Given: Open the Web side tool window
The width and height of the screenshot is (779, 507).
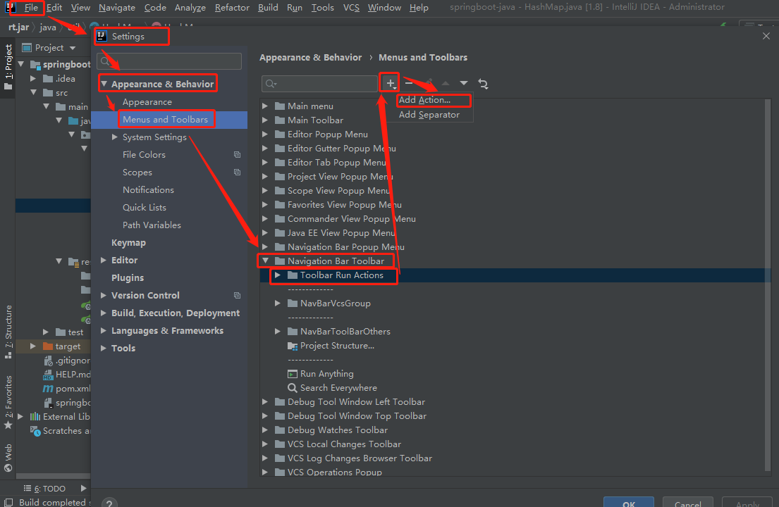Looking at the screenshot, I should [x=8, y=458].
